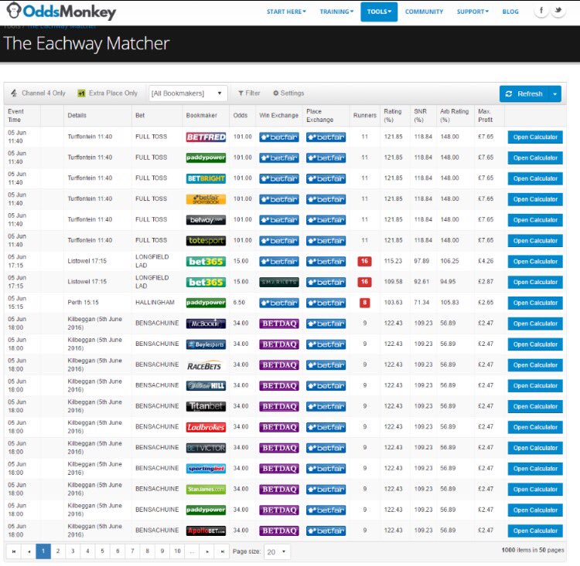
Task: Click the McBookie bookmaker logo
Action: point(206,324)
